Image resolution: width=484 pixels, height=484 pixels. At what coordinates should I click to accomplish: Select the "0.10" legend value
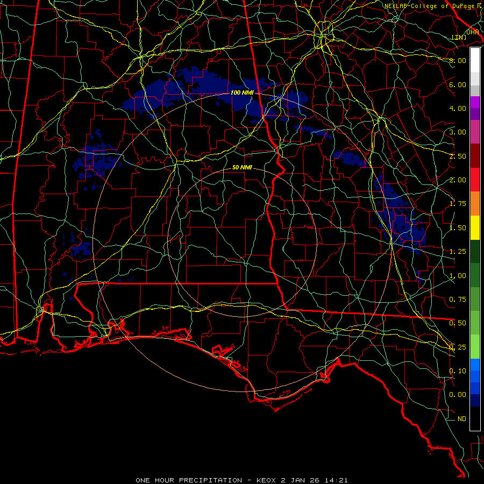tap(458, 371)
